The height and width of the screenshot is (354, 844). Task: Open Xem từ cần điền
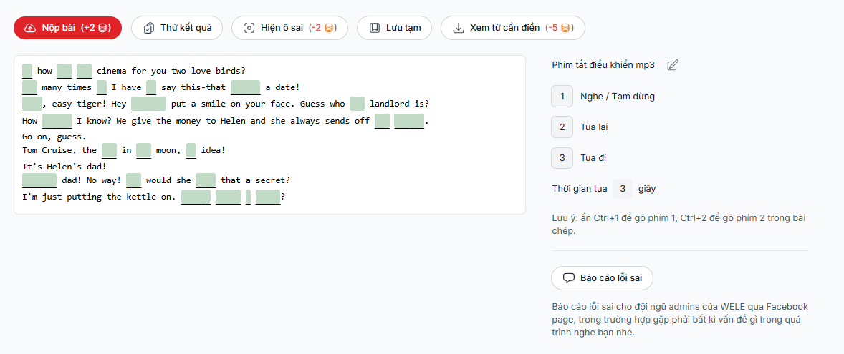click(512, 28)
